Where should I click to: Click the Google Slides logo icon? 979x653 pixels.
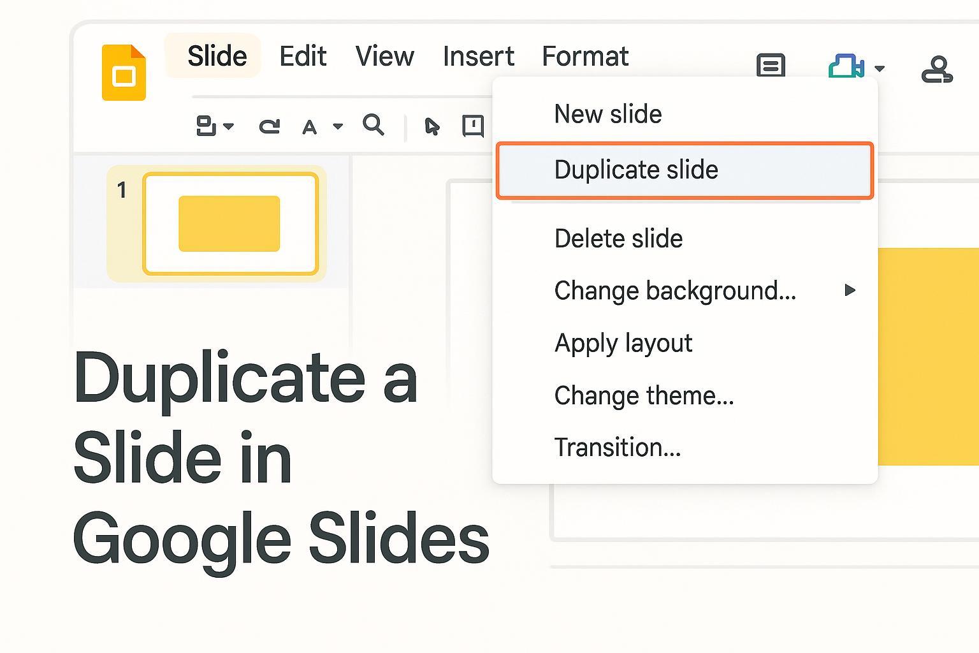click(x=124, y=73)
